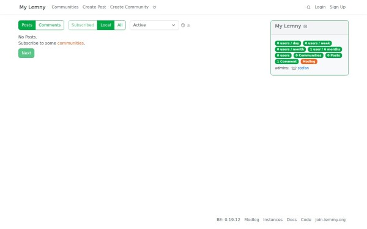Open the footer Modlog link
This screenshot has height=229, width=367.
251,220
